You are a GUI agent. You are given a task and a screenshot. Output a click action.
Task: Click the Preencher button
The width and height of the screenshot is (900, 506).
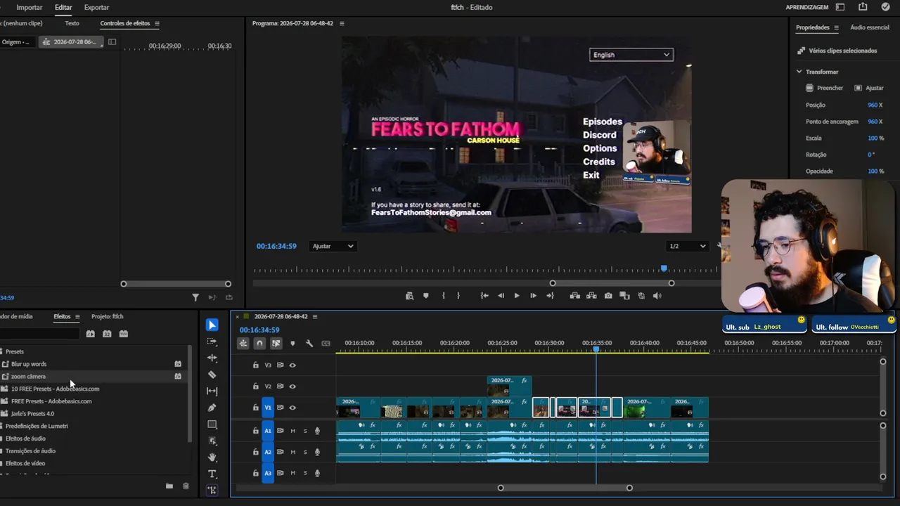click(824, 88)
